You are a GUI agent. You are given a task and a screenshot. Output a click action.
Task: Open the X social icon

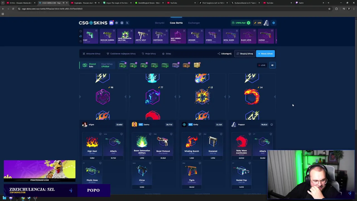tap(127, 23)
